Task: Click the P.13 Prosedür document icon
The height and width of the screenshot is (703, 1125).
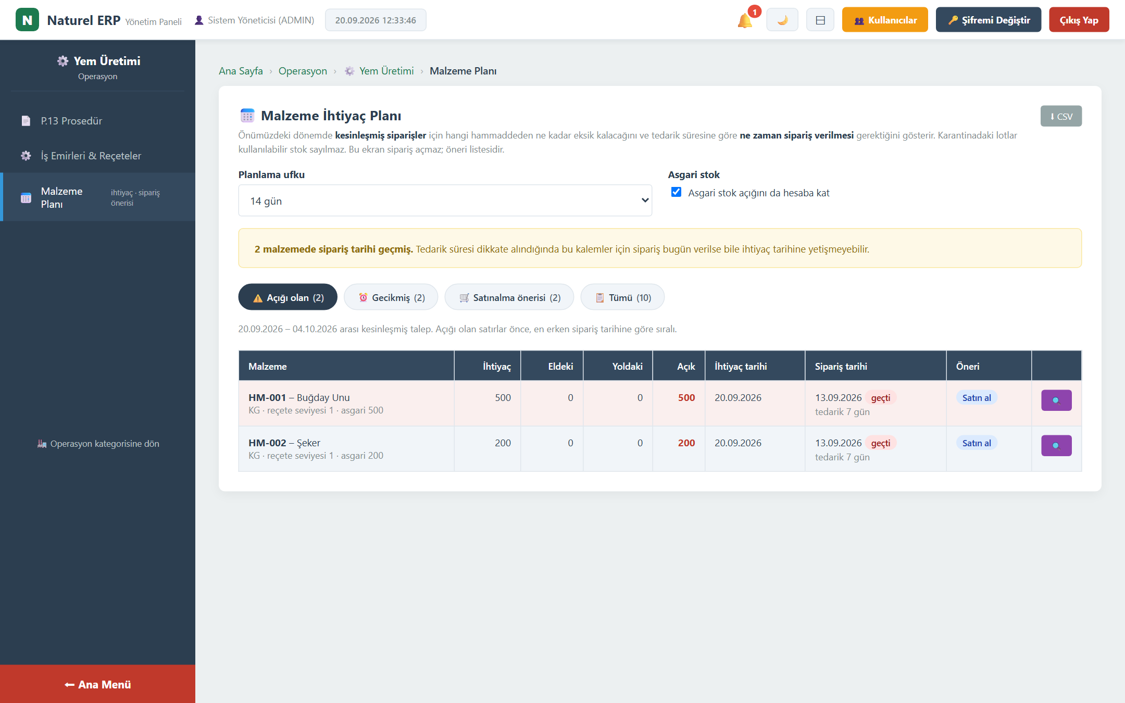Action: [x=26, y=121]
